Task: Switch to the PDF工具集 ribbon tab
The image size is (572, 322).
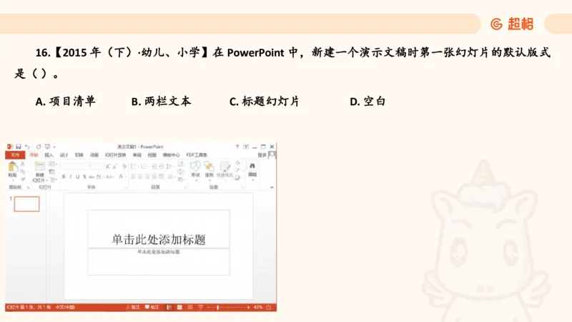Action: [x=197, y=155]
